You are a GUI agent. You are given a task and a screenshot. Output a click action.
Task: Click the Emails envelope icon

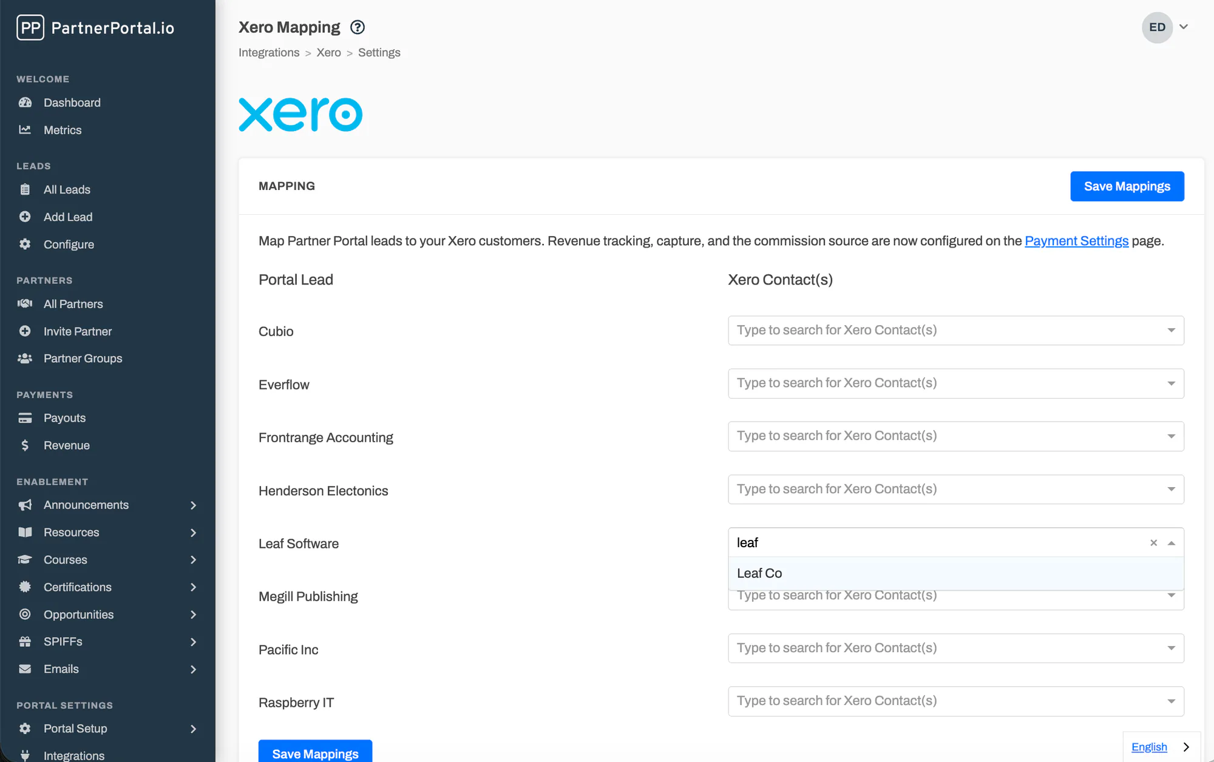click(x=25, y=669)
